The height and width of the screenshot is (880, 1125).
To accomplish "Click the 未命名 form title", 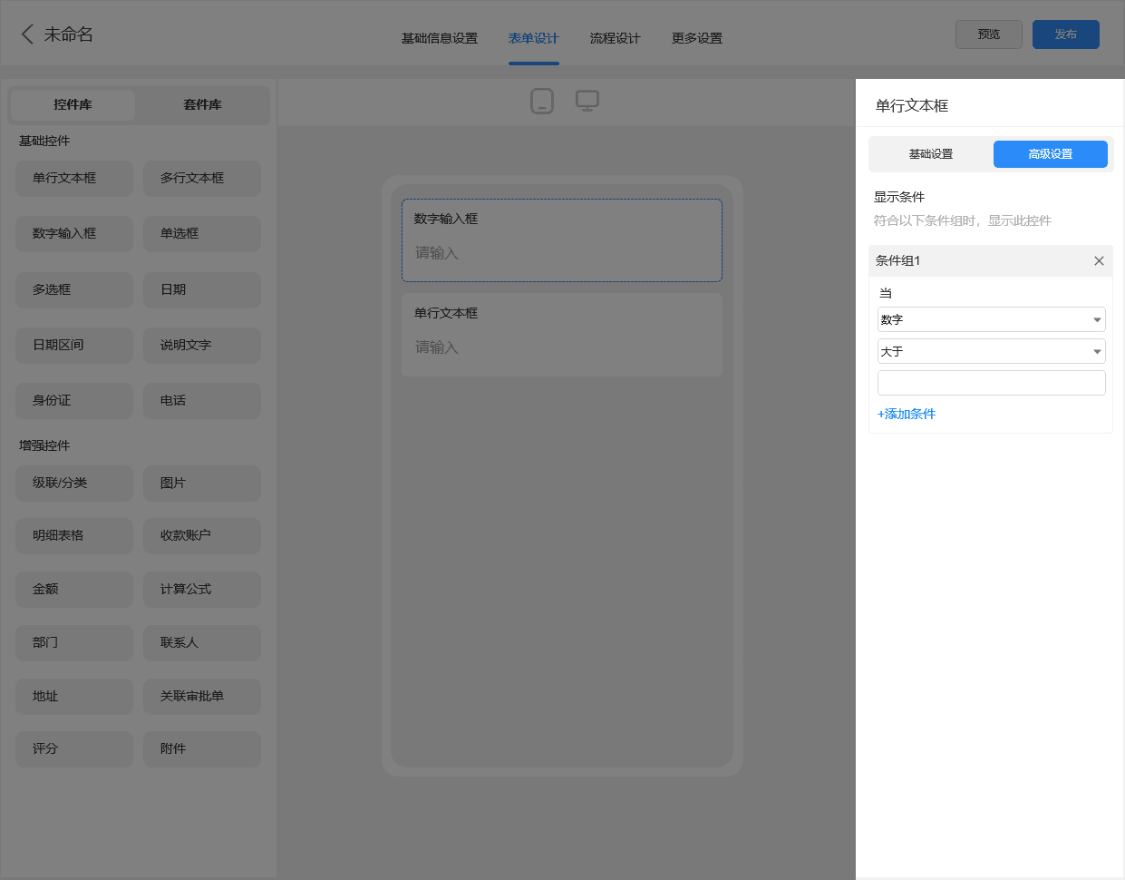I will pos(69,34).
